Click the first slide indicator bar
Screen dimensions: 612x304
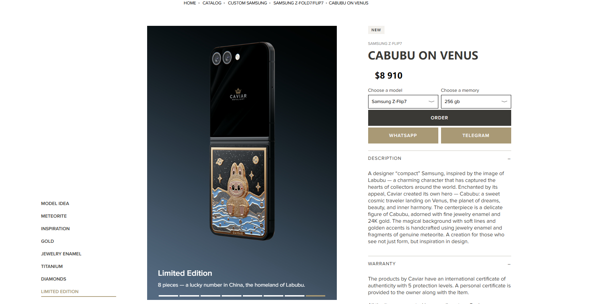point(168,295)
